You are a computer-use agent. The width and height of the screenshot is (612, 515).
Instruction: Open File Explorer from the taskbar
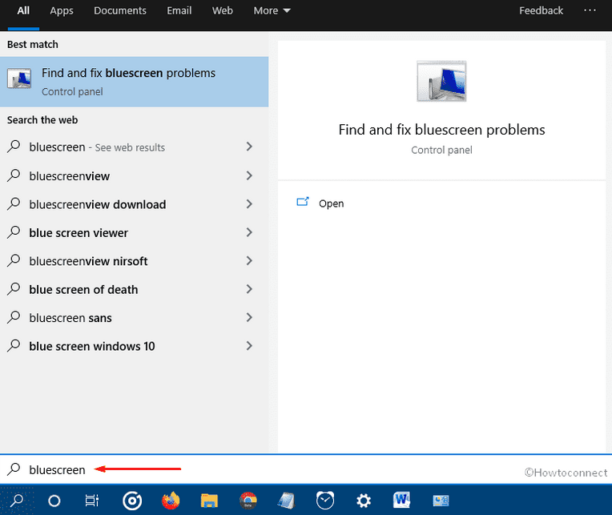pos(209,501)
